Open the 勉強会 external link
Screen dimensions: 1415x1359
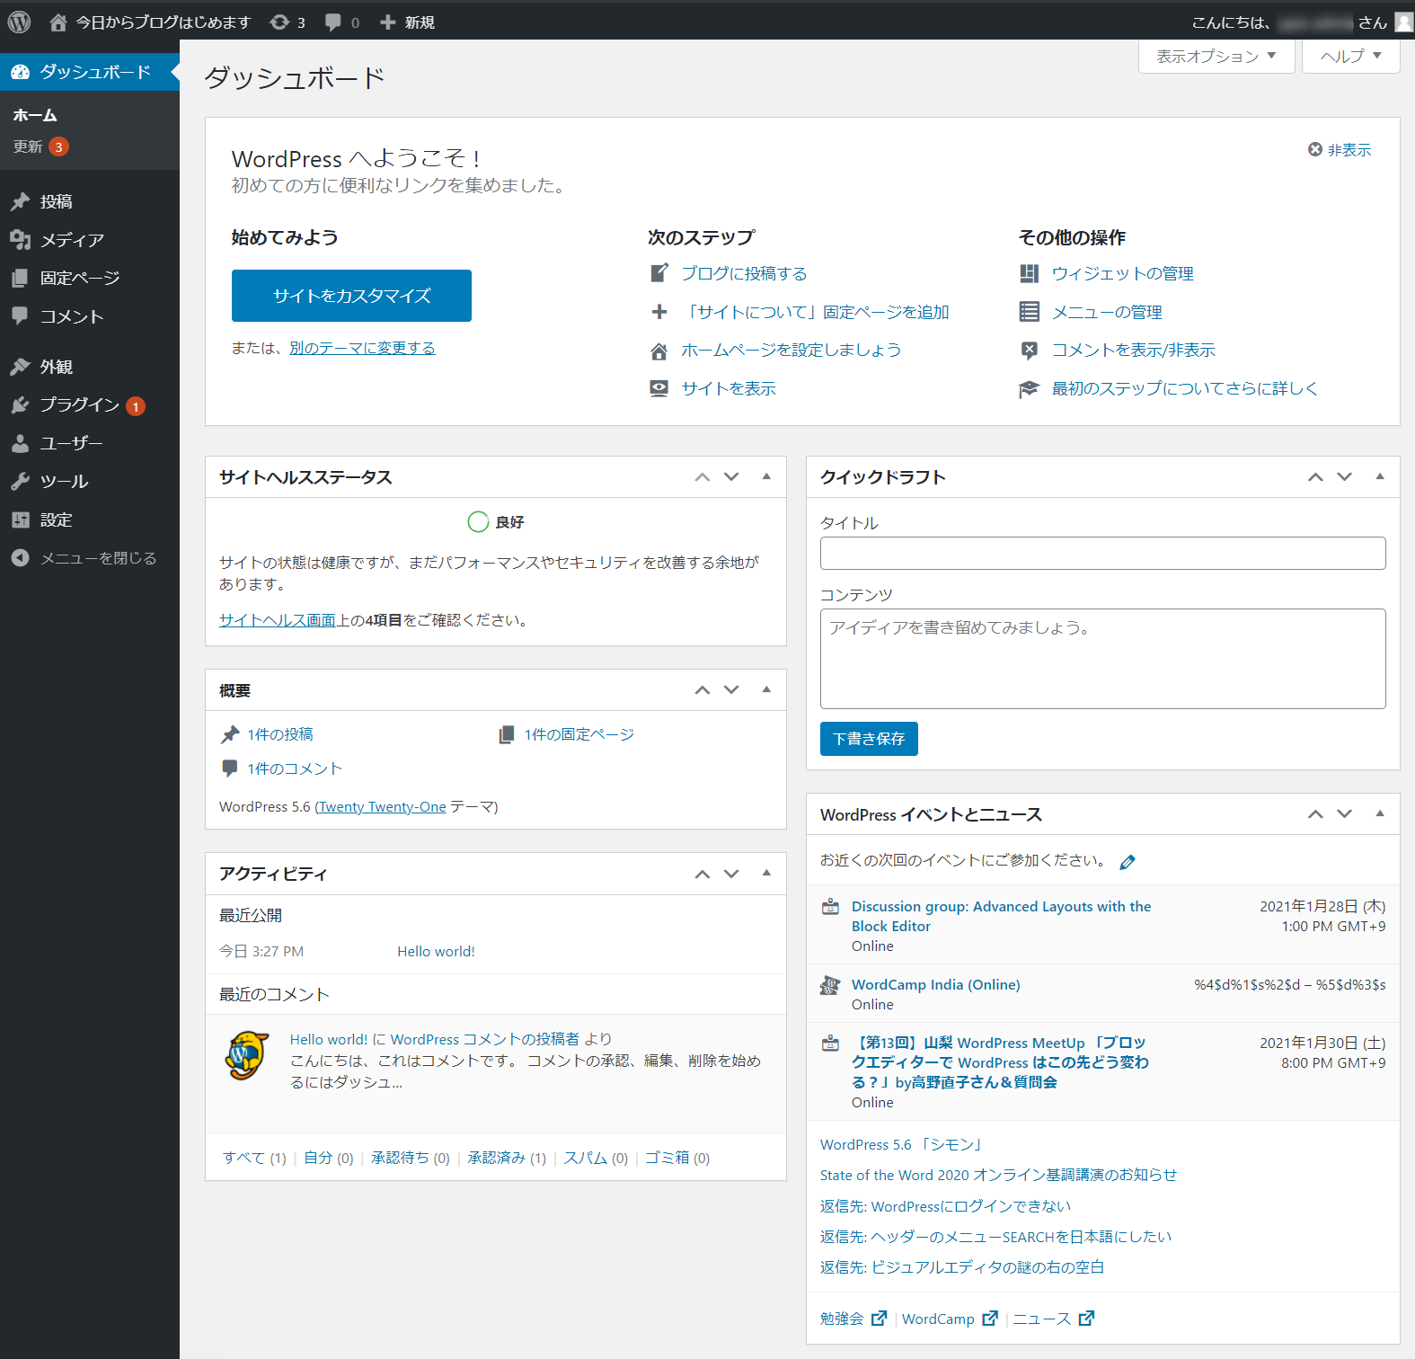pyautogui.click(x=853, y=1319)
